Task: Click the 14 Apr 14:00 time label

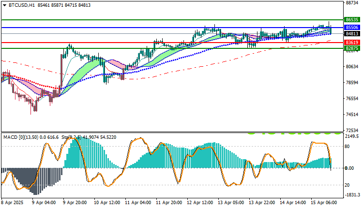Action: [x=293, y=203]
